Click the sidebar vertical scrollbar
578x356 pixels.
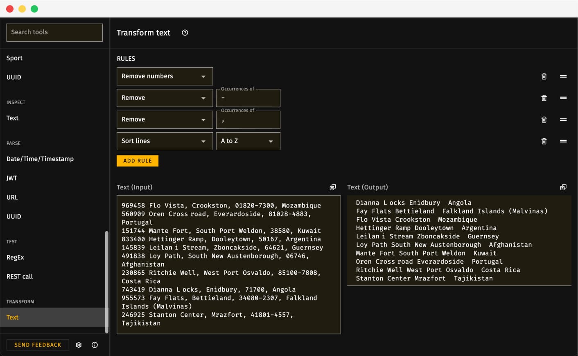107,282
